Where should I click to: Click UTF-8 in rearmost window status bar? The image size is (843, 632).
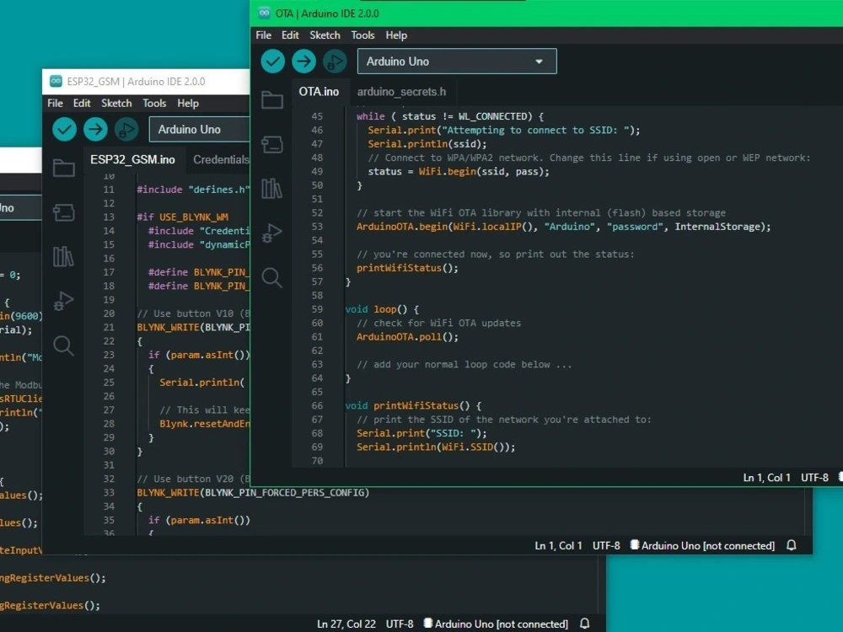(x=400, y=624)
